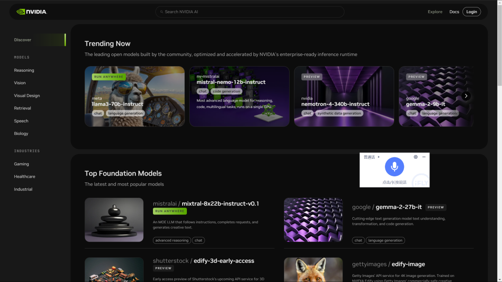Click the advanced reasoning tag
Viewport: 502px width, 282px height.
[x=172, y=240]
